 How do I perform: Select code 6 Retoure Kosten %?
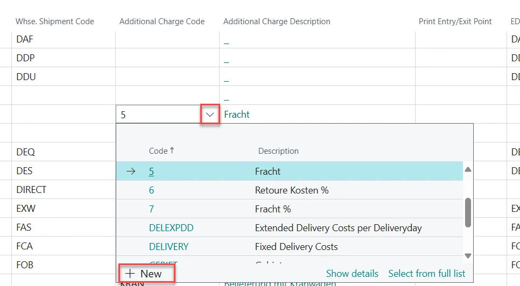(151, 190)
